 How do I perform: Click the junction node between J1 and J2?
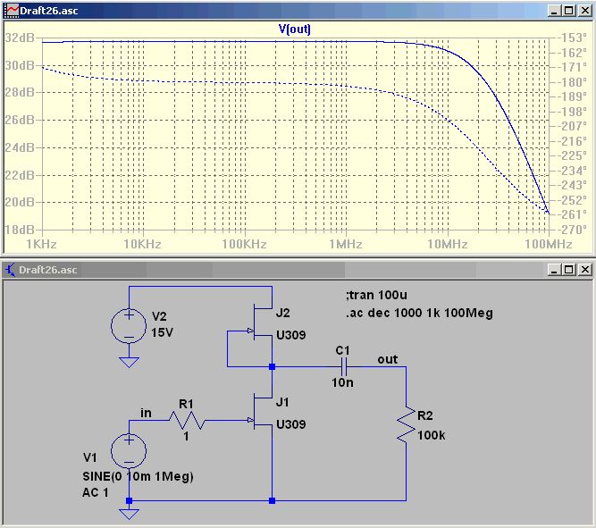pos(273,367)
